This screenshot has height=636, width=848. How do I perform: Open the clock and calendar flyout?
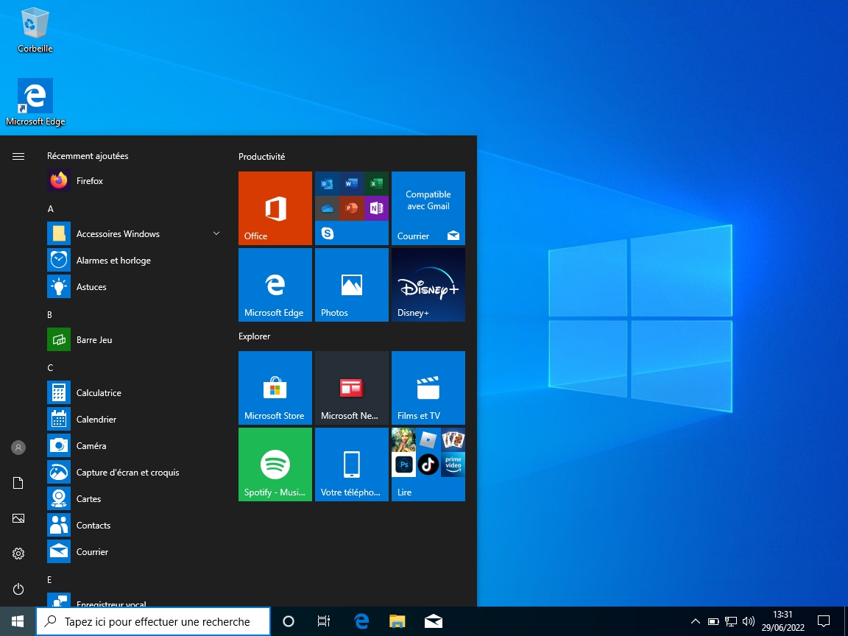pos(782,621)
